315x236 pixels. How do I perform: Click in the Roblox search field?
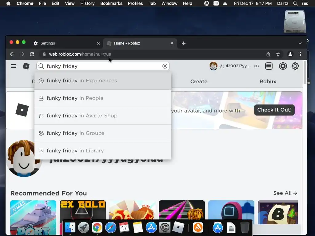103,66
